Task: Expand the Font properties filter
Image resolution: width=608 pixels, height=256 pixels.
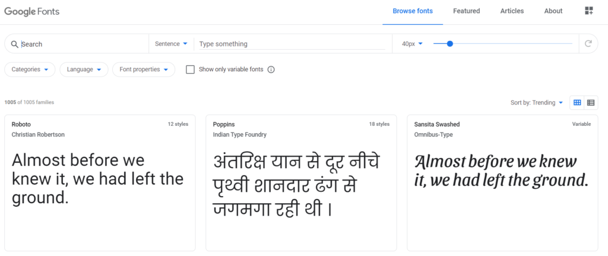Action: click(x=144, y=69)
